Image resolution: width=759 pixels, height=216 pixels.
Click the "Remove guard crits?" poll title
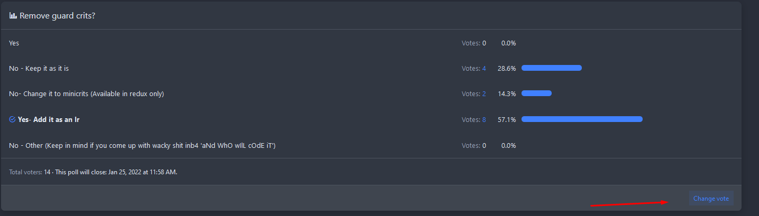(57, 16)
